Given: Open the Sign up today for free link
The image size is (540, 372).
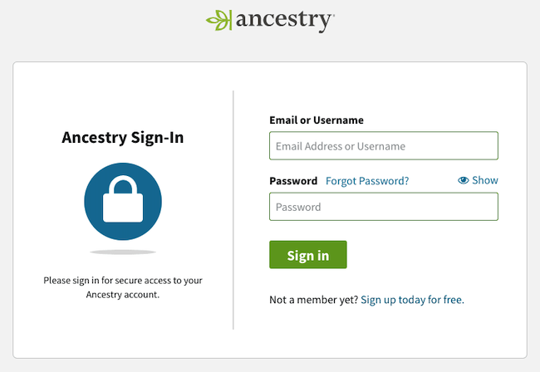Looking at the screenshot, I should [x=412, y=300].
